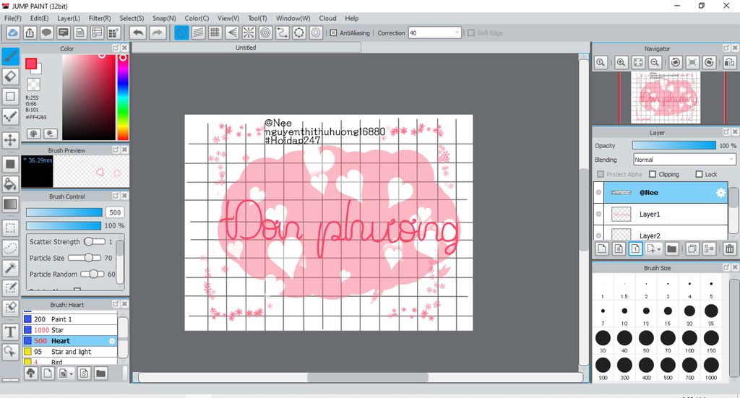The height and width of the screenshot is (398, 740).
Task: Expand the add-brush dropdown arrow
Action: pos(71,374)
